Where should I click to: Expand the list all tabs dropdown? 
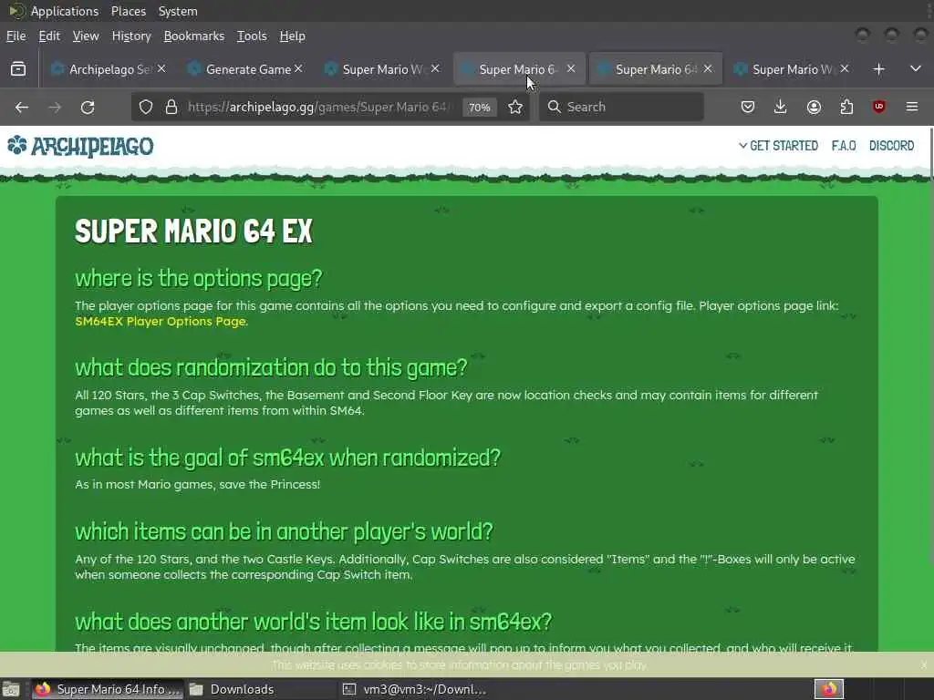pos(916,69)
